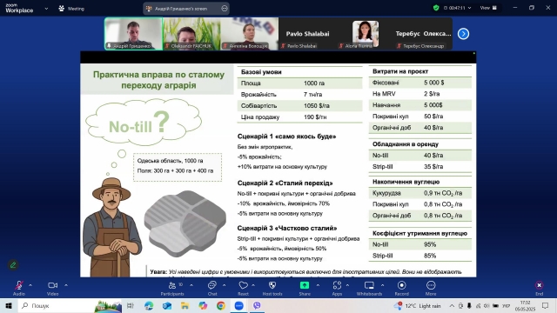Click the green Share screen icon

[x=305, y=285]
